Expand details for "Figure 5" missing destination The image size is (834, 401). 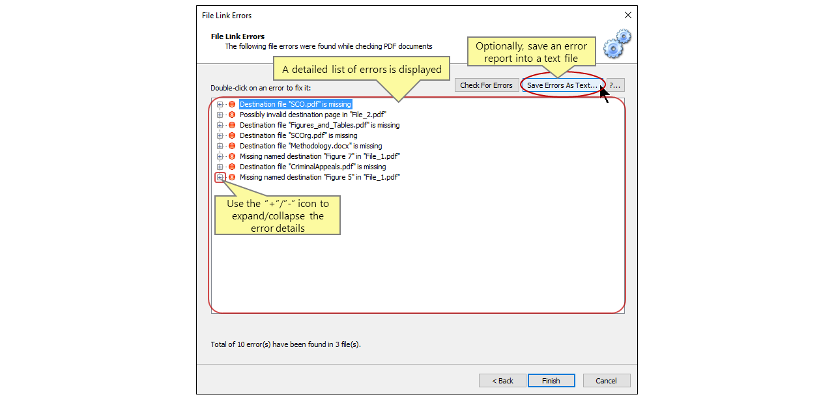click(x=222, y=177)
